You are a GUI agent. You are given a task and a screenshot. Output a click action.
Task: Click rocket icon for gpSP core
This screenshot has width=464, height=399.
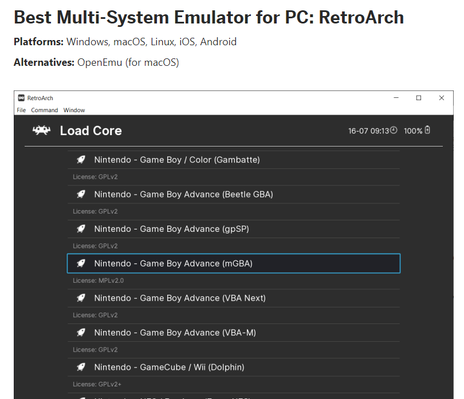coord(81,229)
